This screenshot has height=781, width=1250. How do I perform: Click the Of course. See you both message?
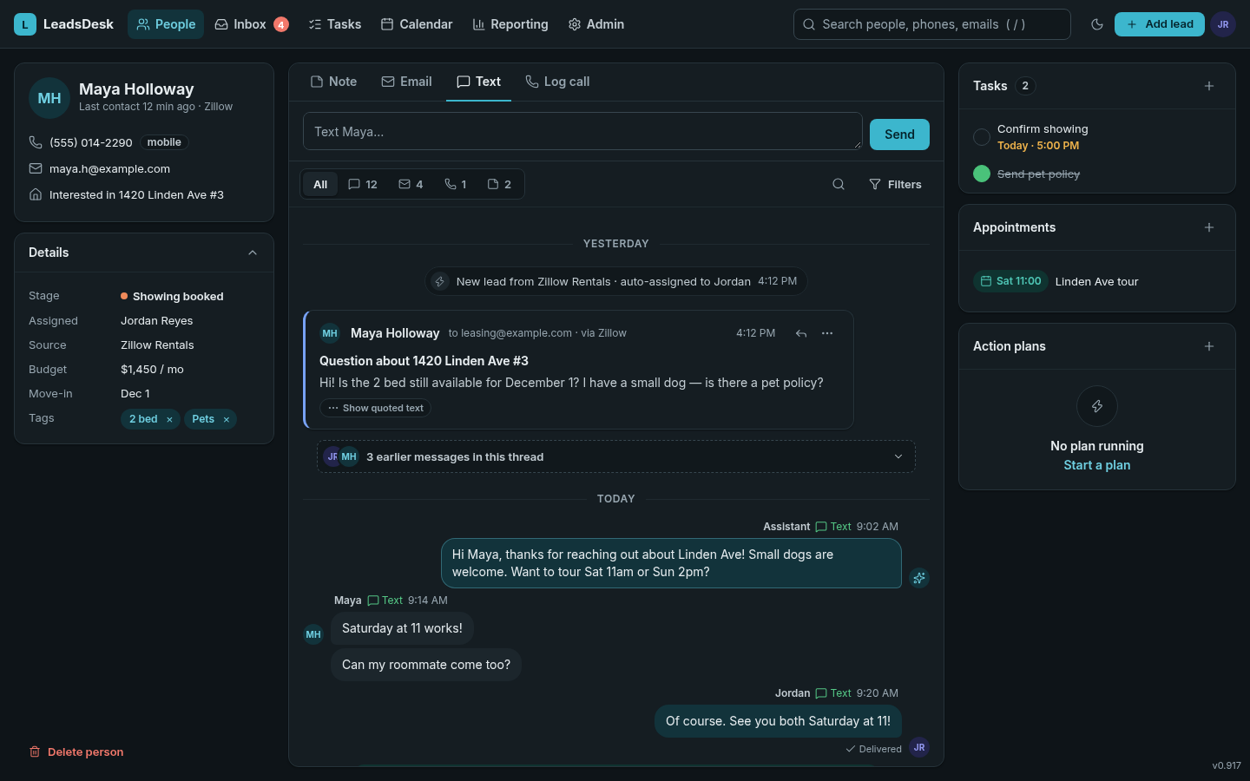coord(778,721)
